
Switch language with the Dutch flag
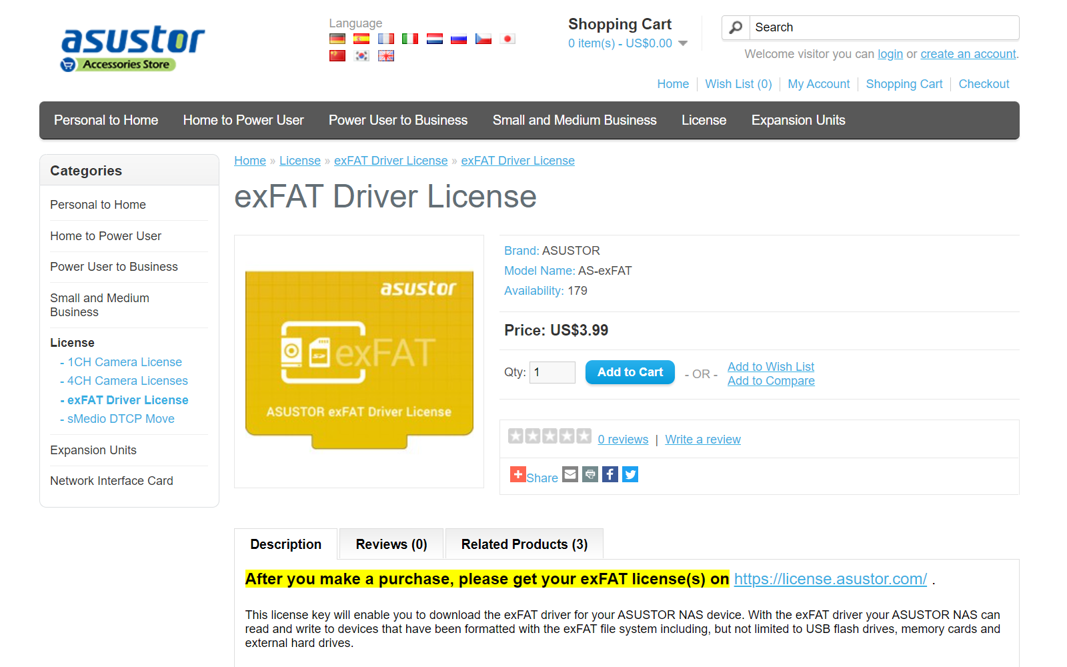pos(435,39)
